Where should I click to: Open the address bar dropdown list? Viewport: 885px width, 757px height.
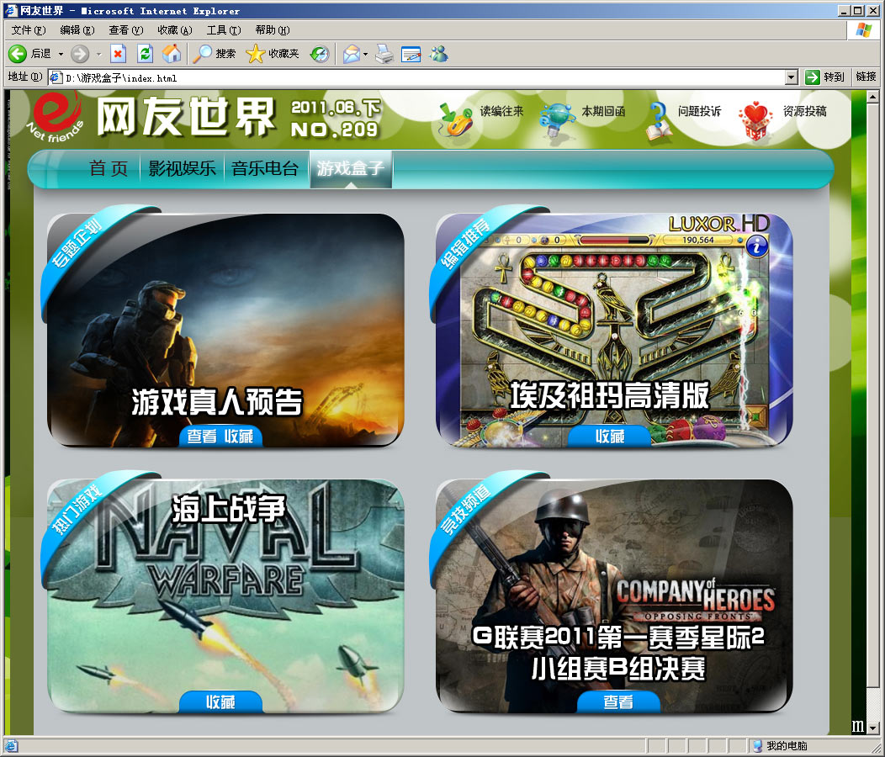791,77
